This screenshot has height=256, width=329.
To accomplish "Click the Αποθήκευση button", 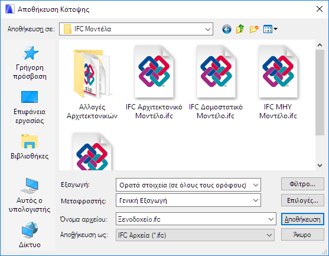I will coord(302,219).
